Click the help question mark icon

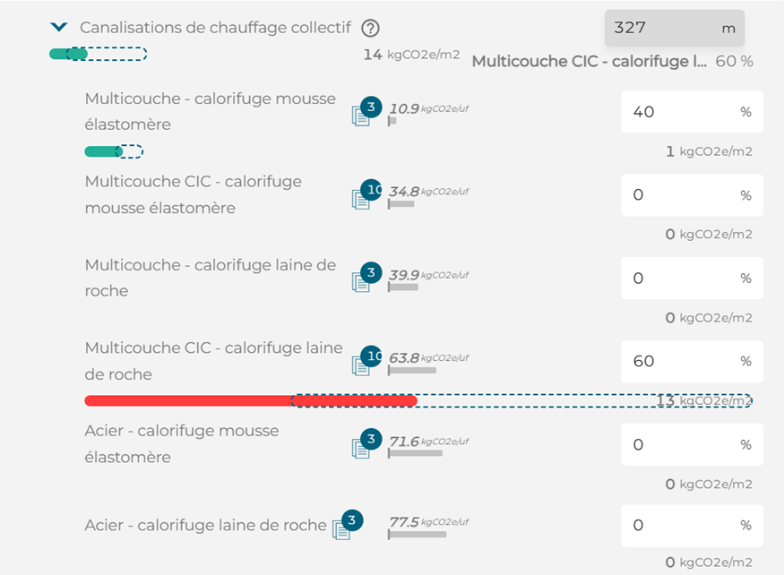tap(369, 28)
